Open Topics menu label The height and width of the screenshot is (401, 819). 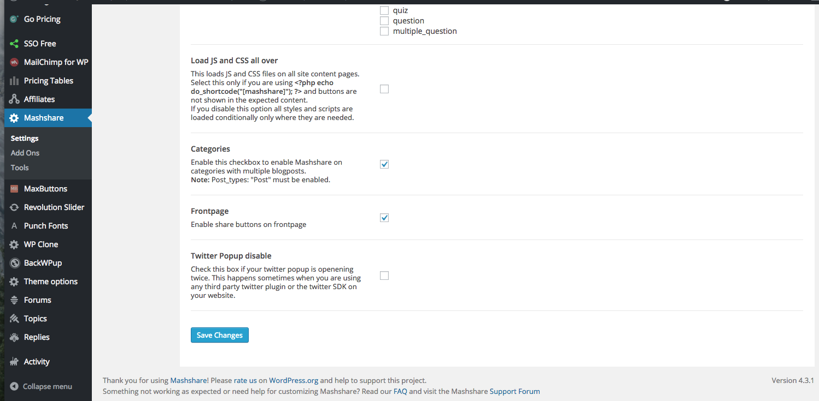(36, 319)
